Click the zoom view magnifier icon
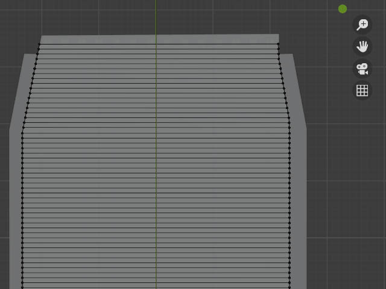This screenshot has width=386, height=289. click(x=362, y=25)
